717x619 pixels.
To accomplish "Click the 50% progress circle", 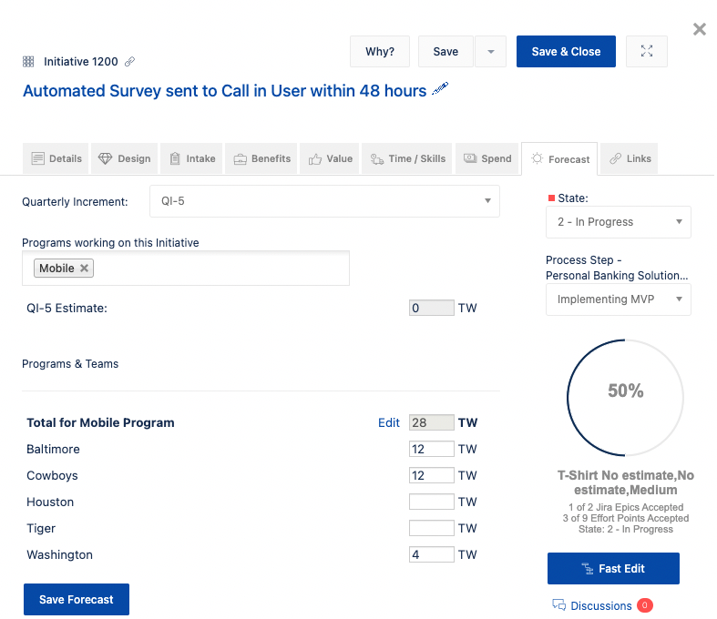I will (x=625, y=397).
